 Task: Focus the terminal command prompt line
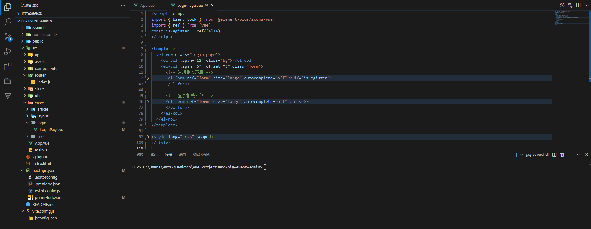pos(201,167)
